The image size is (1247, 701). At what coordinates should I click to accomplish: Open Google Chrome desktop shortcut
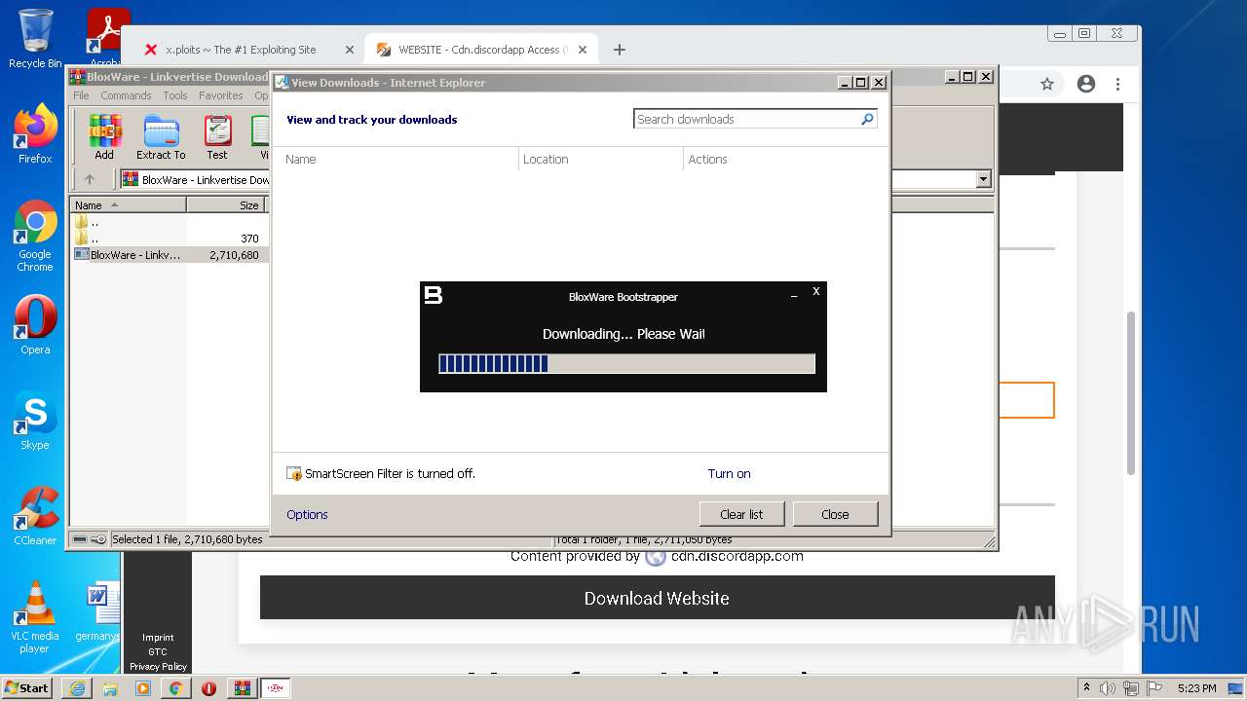[x=35, y=236]
